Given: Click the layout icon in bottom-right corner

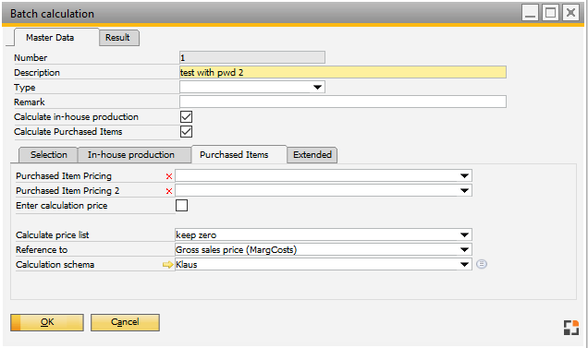Looking at the screenshot, I should (571, 328).
